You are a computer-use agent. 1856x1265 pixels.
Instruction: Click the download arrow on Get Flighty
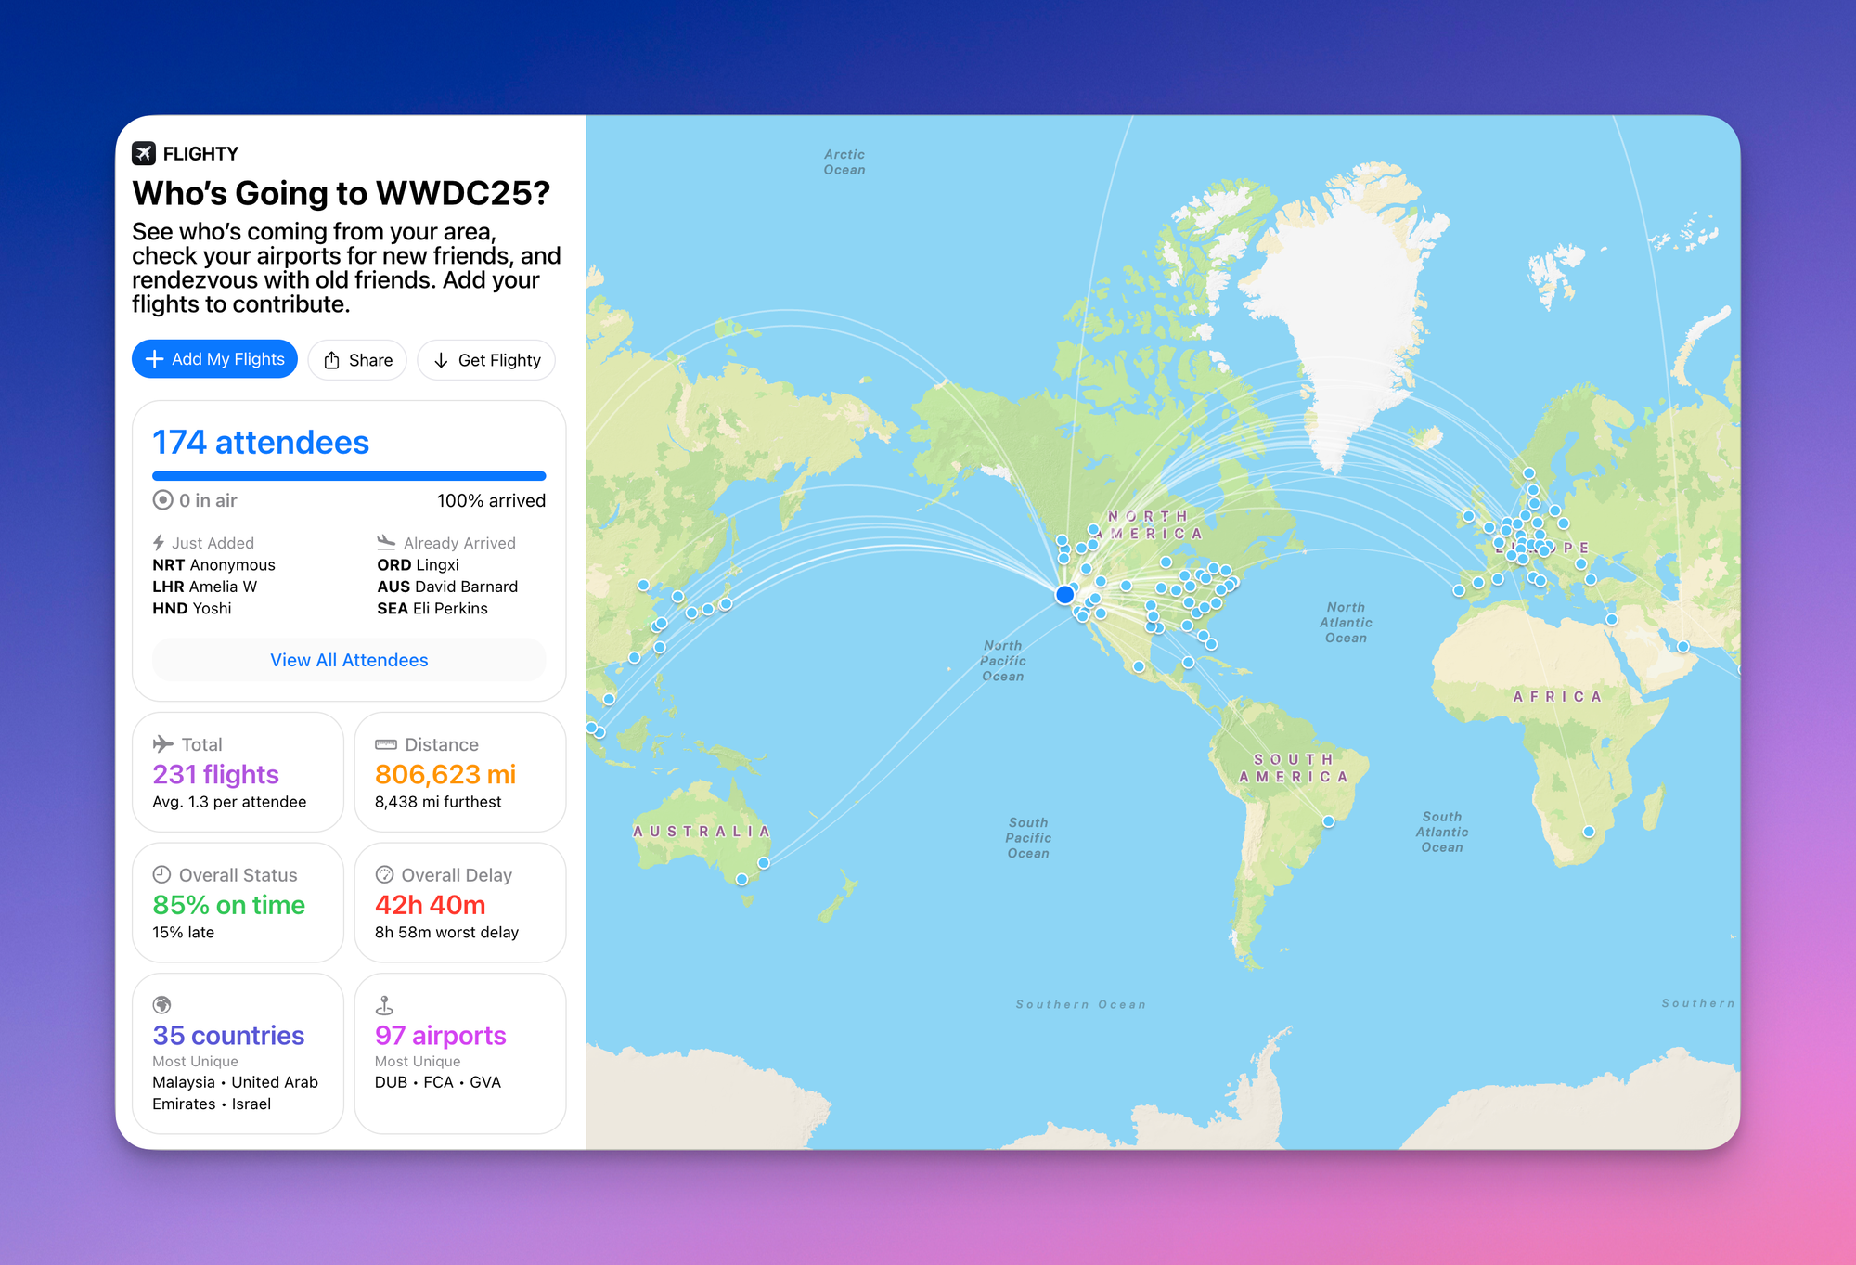pyautogui.click(x=443, y=360)
